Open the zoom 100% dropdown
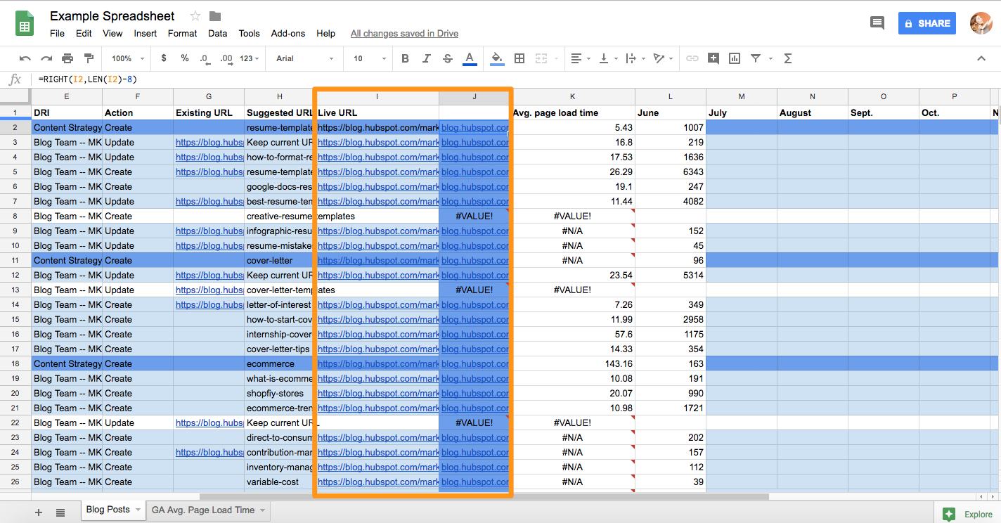 (127, 58)
